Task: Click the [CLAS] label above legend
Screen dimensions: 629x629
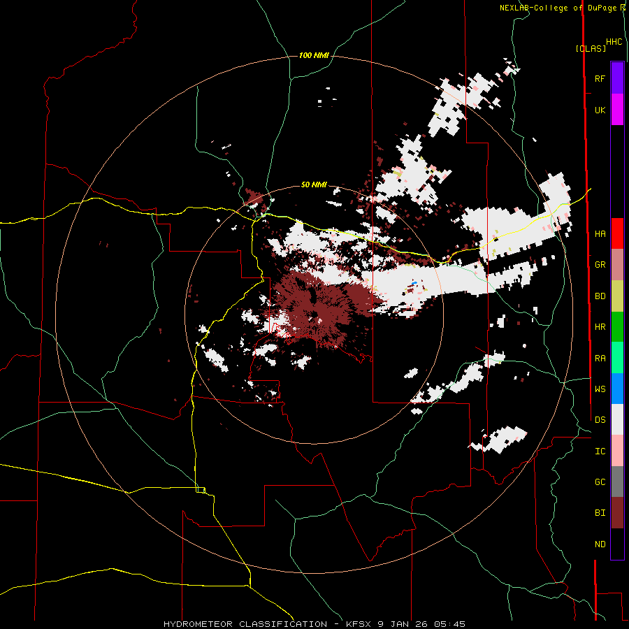Action: coord(591,48)
